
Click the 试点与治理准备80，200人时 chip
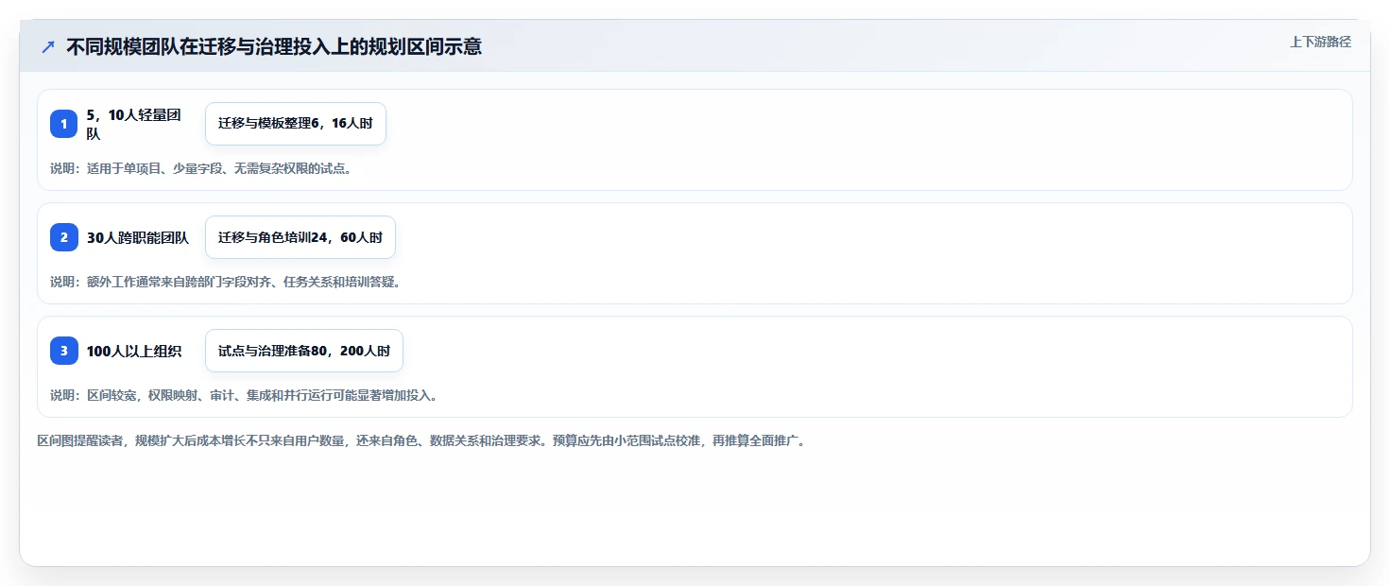(x=304, y=351)
